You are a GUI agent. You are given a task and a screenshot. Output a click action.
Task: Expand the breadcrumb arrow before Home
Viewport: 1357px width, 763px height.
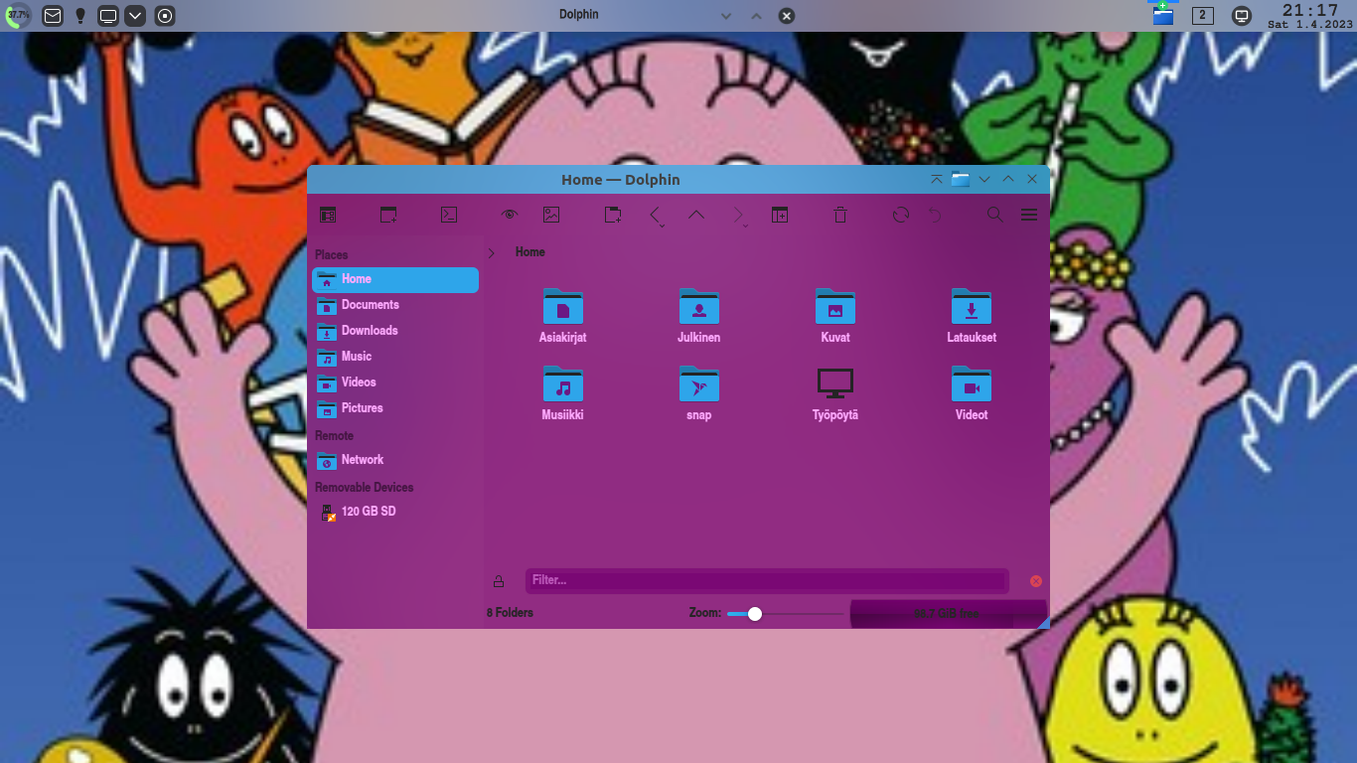pyautogui.click(x=492, y=253)
